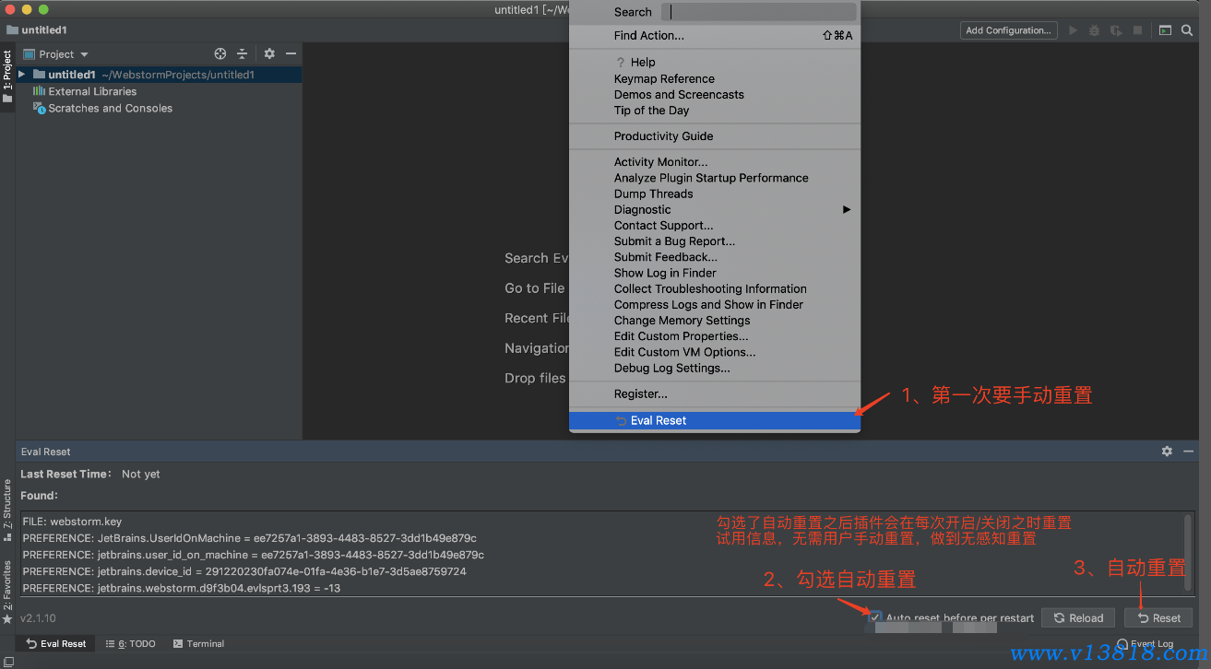
Task: Open the Z: Structure side tab
Action: click(7, 509)
